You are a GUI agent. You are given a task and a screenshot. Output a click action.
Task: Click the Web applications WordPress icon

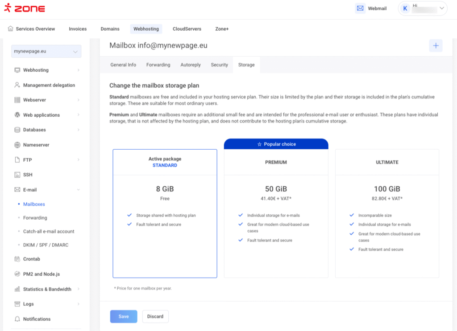[x=17, y=115]
